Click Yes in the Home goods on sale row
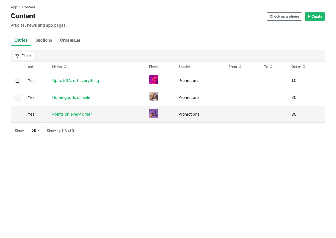This screenshot has height=238, width=336. (31, 97)
